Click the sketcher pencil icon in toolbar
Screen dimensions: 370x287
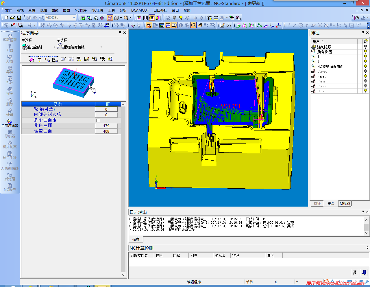[222, 25]
